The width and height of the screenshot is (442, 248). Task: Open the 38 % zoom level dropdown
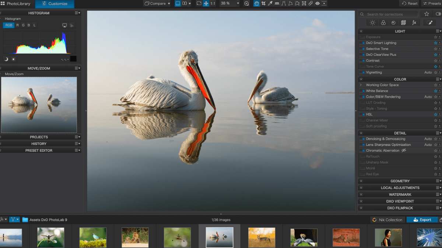[237, 4]
